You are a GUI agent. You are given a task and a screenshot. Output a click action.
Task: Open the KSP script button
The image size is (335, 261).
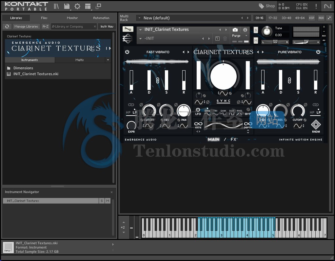coord(311,18)
